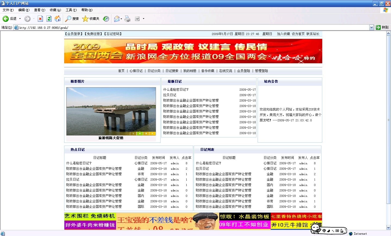This screenshot has height=236, width=391.
Task: Click the browser Back arrow icon
Action: click(x=6, y=19)
